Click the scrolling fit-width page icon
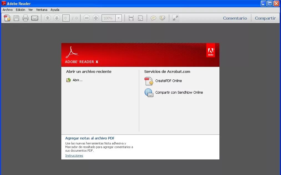Image resolution: width=281 pixels, height=175 pixels. point(131,18)
